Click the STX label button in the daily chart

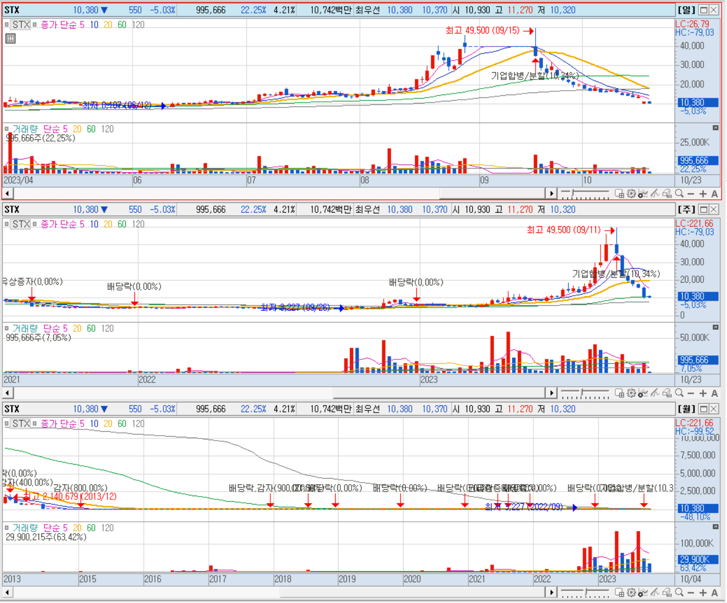pyautogui.click(x=21, y=25)
